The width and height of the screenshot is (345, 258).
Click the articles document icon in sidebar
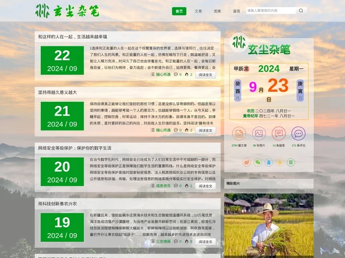pos(239,133)
